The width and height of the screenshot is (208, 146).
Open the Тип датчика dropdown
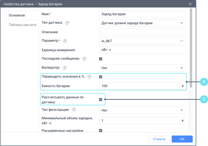(142, 23)
